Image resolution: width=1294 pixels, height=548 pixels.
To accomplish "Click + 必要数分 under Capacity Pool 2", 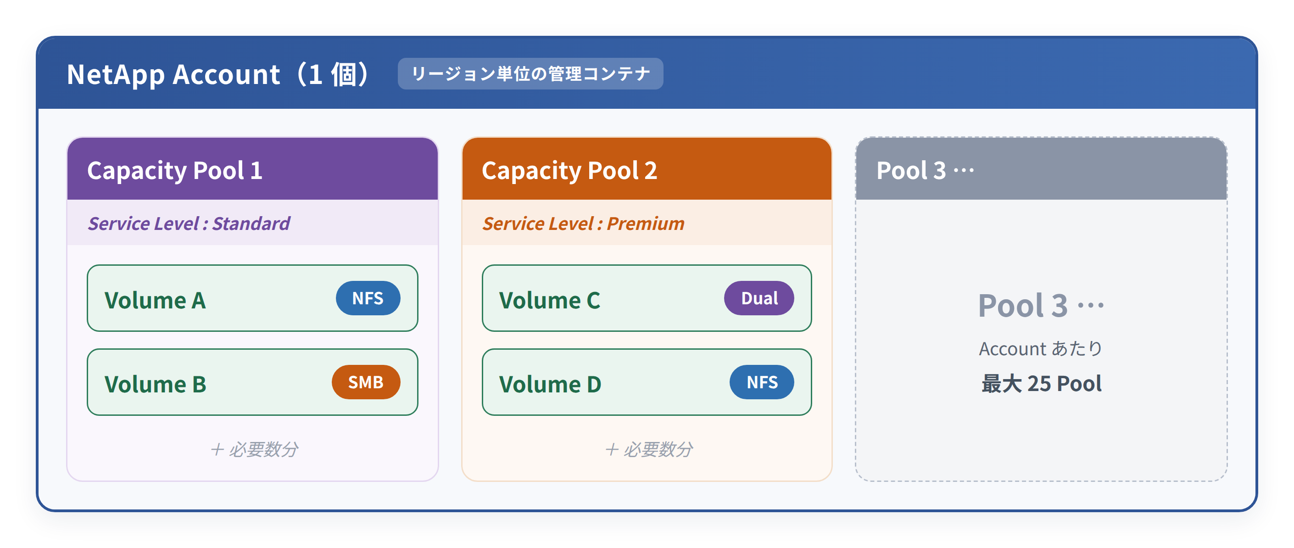I will coord(648,449).
